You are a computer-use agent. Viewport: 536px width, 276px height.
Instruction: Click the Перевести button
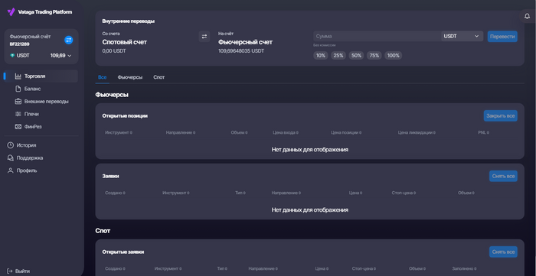502,37
